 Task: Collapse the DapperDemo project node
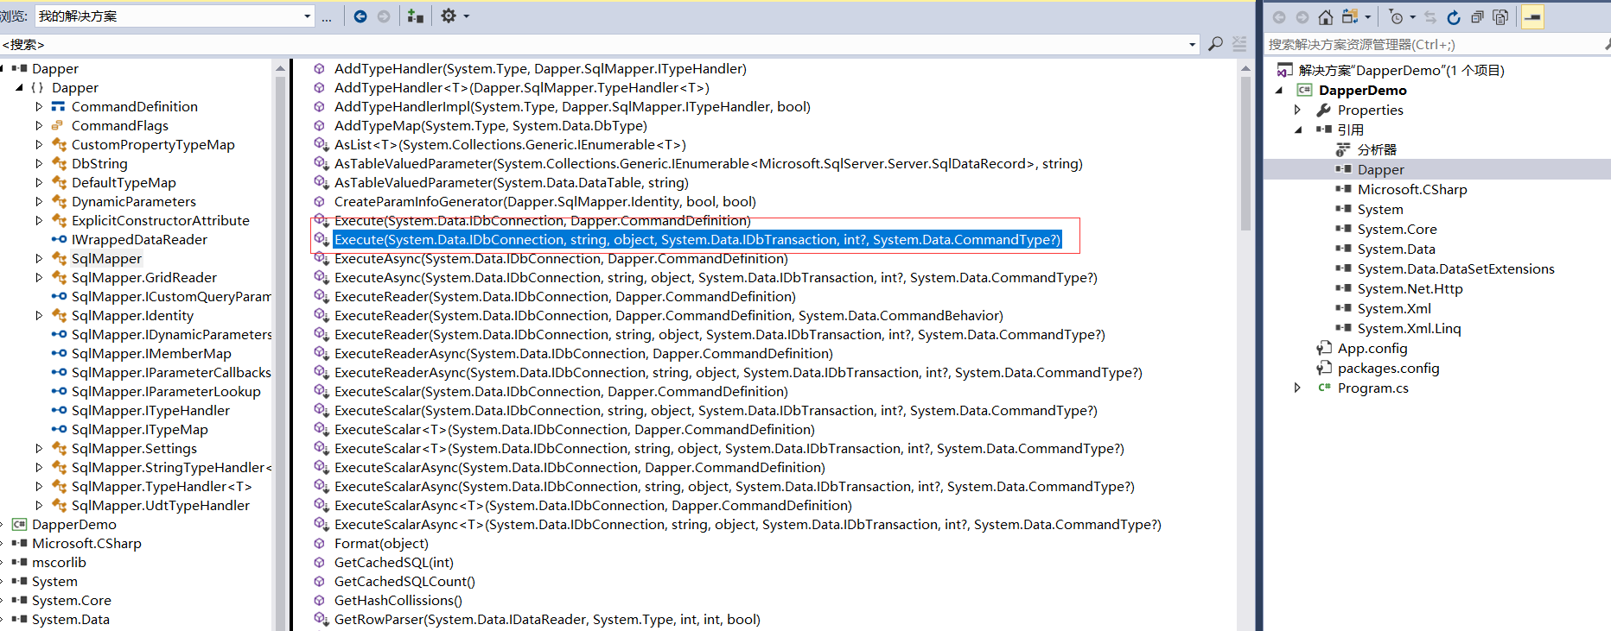coord(1279,90)
